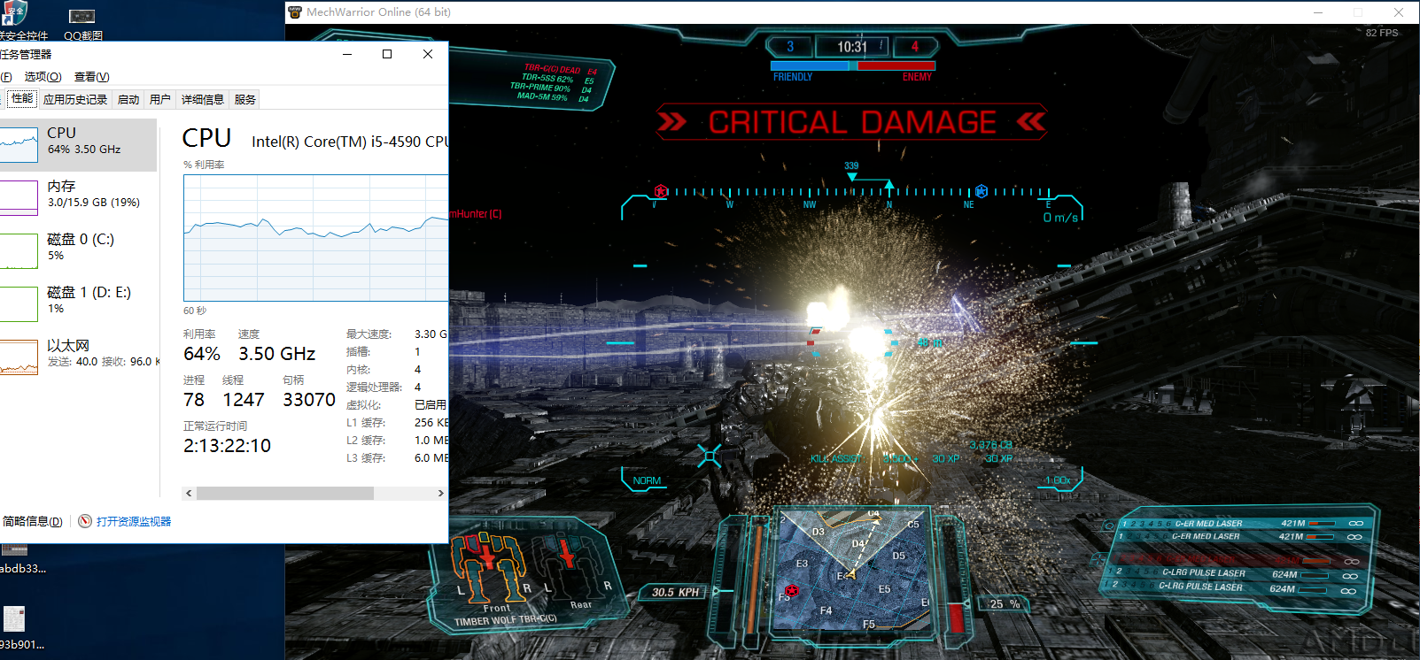
Task: Switch to the 应用历史记录 tab
Action: (x=74, y=99)
